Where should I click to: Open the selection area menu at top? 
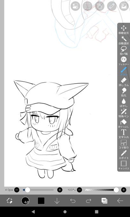[x=87, y=6]
